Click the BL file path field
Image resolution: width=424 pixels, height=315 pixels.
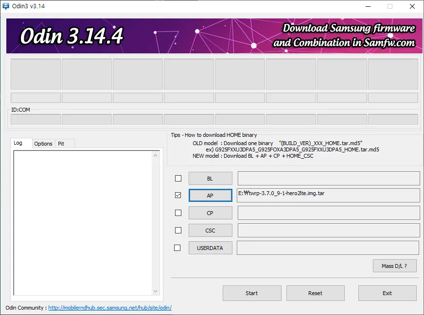[x=329, y=179]
